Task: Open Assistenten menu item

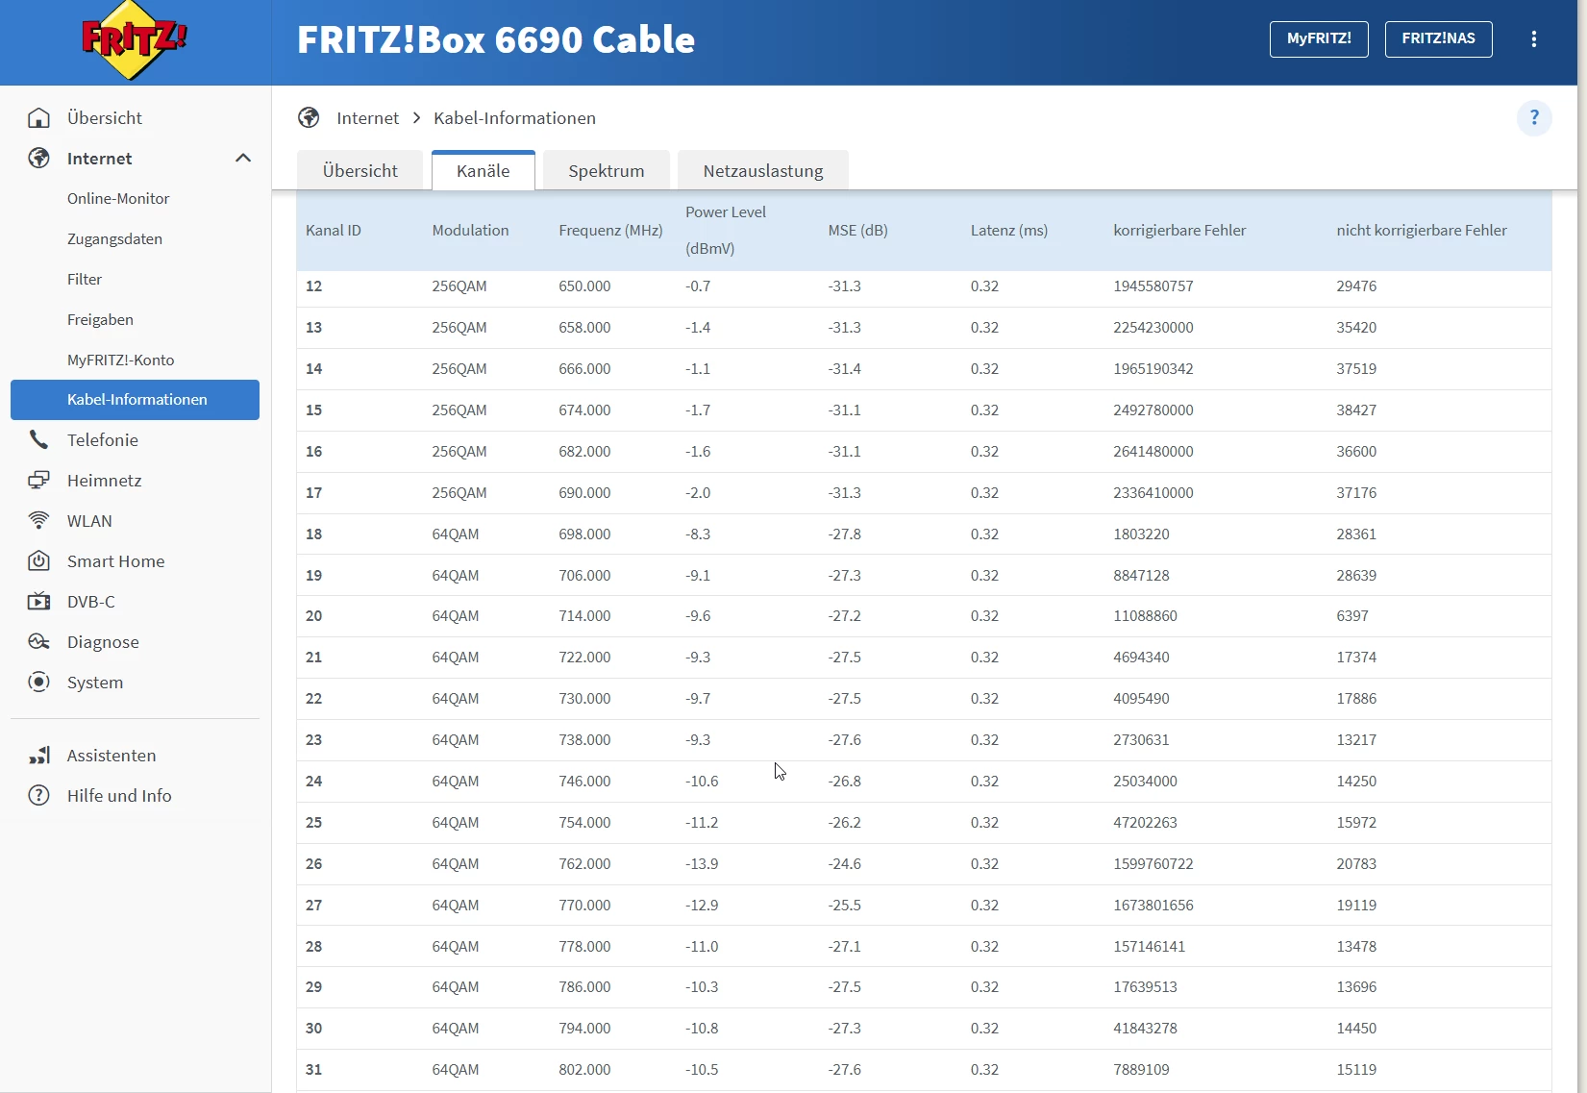Action: pyautogui.click(x=112, y=756)
